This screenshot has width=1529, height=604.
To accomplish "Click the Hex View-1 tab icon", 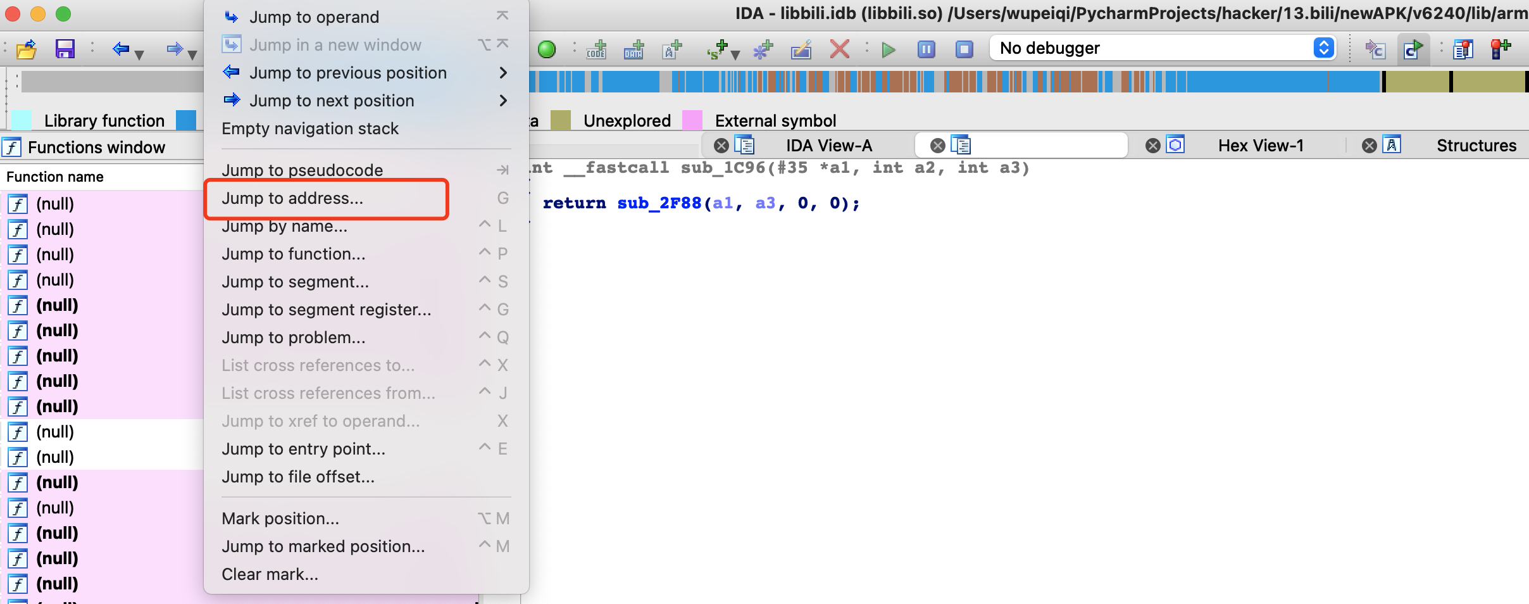I will point(1176,145).
